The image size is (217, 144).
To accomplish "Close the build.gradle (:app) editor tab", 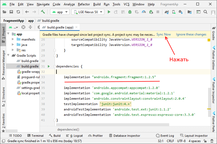I will click(x=77, y=27).
